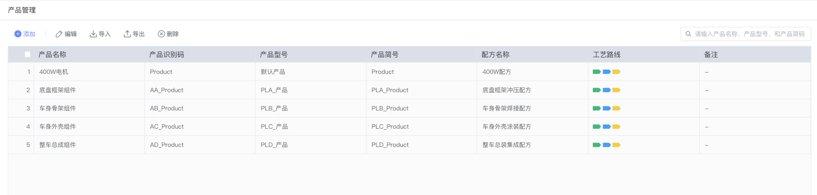
Task: Click the 导入 import icon
Action: tap(93, 34)
